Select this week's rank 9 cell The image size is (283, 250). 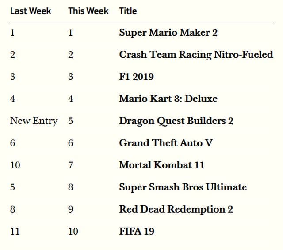(71, 209)
